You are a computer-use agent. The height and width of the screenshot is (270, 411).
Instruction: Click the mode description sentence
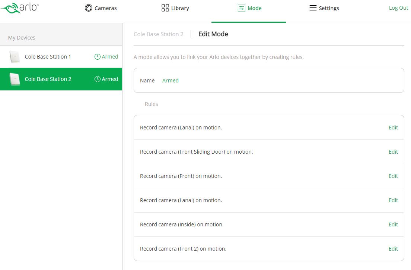(219, 57)
